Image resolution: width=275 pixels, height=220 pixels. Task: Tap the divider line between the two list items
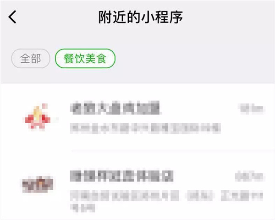pyautogui.click(x=173, y=150)
